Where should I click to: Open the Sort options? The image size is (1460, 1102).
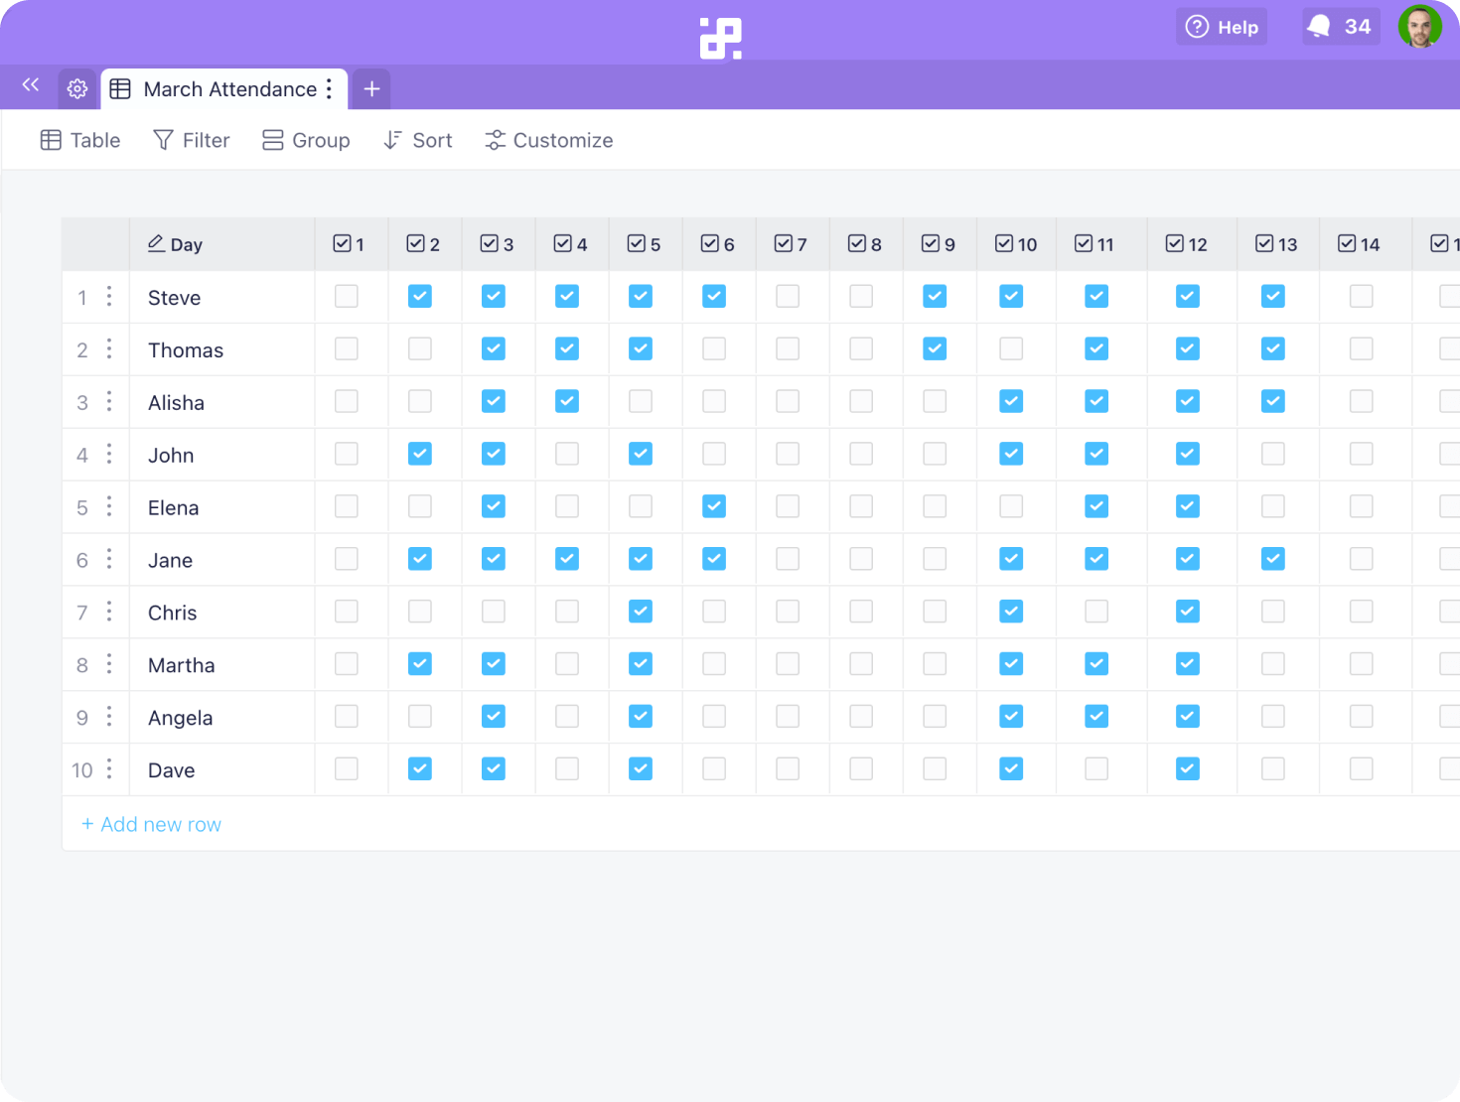pos(417,140)
